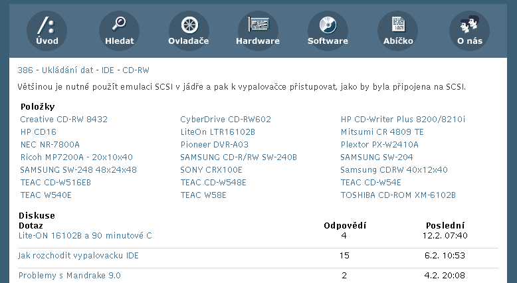Open discussion Jak rozchodit vypalovacku IDE
Image resolution: width=517 pixels, height=283 pixels.
coord(78,256)
